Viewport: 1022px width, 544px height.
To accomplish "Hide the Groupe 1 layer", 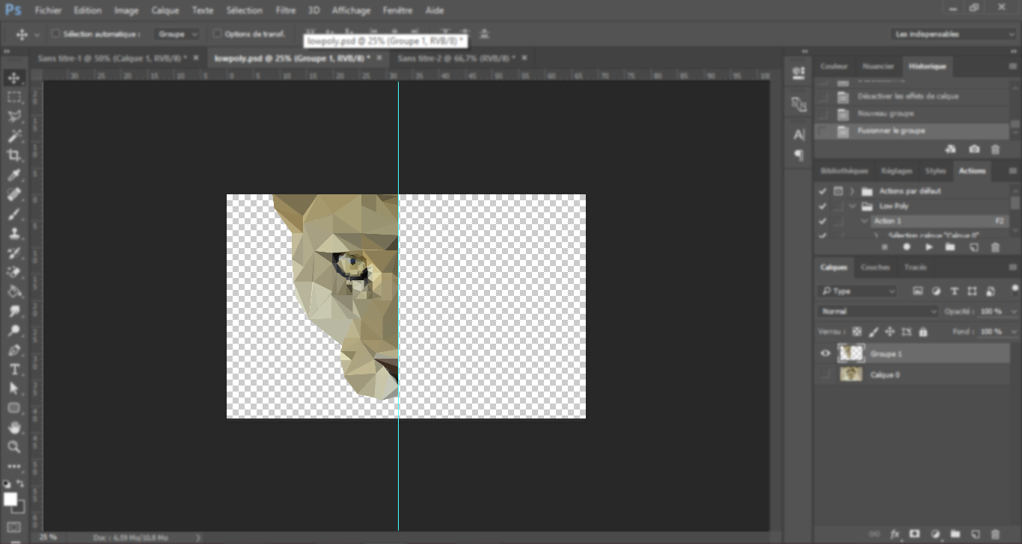I will point(826,353).
